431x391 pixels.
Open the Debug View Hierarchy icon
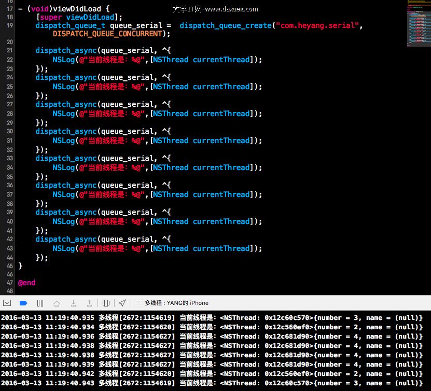click(x=106, y=303)
